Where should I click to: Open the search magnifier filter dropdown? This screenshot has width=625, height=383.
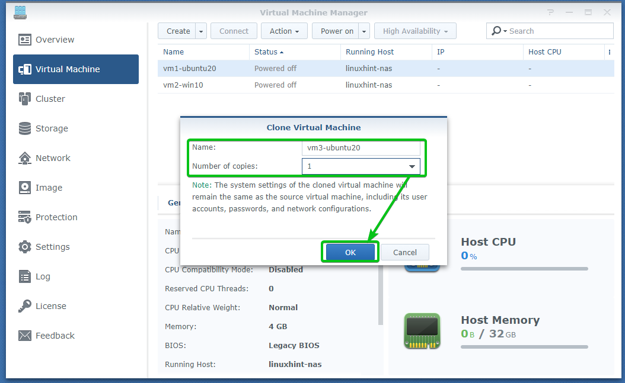coord(499,31)
